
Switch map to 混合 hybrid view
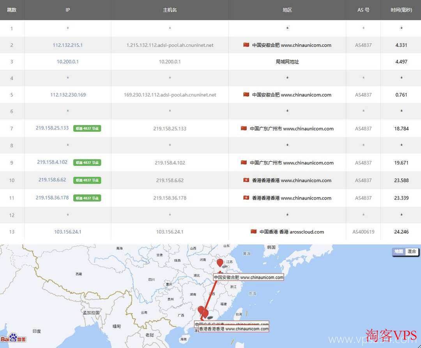coord(411,251)
